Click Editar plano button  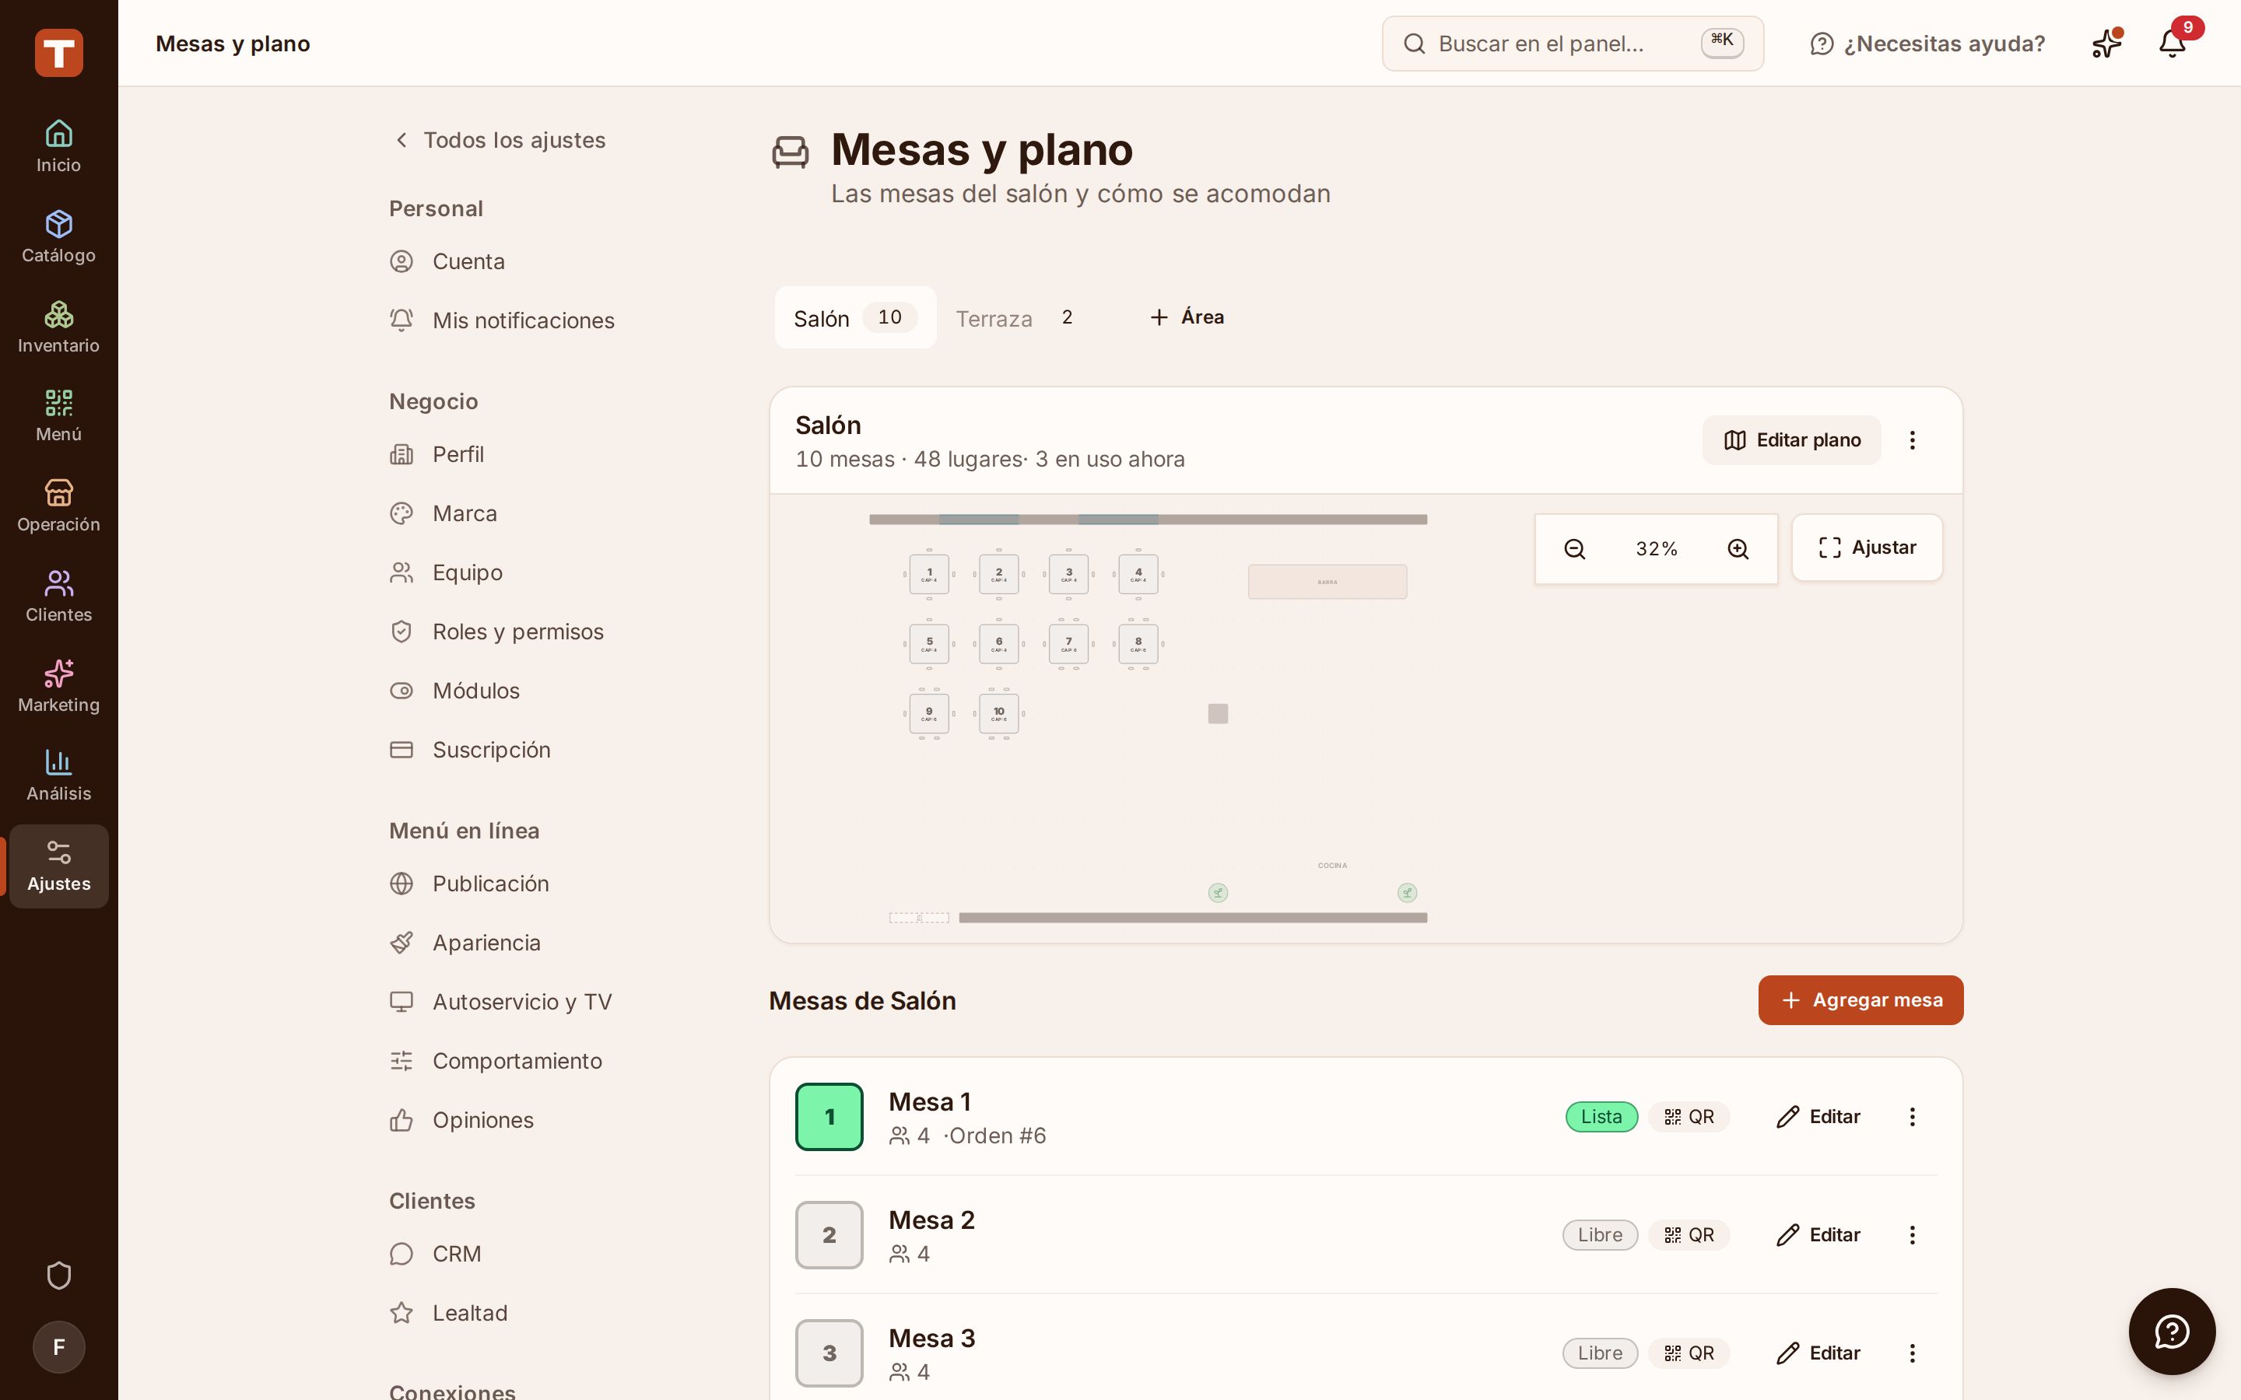point(1791,439)
